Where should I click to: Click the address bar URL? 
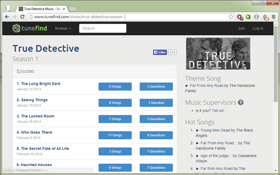pyautogui.click(x=80, y=17)
